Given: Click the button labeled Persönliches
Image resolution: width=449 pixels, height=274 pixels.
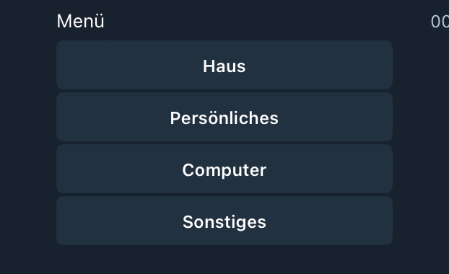Looking at the screenshot, I should [224, 117].
